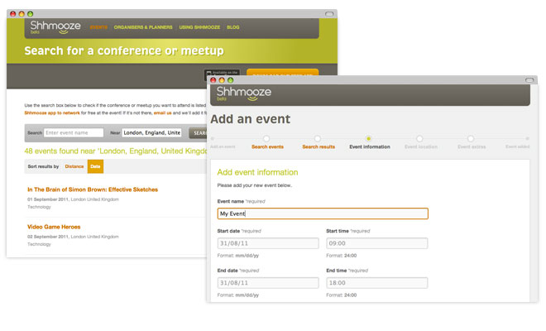Open the Blog menu item

233,27
